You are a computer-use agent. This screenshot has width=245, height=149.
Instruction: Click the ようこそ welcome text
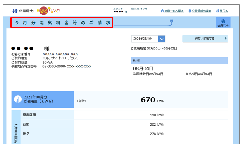pos(118,9)
